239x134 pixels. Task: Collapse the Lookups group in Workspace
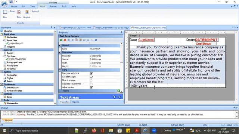point(2,94)
